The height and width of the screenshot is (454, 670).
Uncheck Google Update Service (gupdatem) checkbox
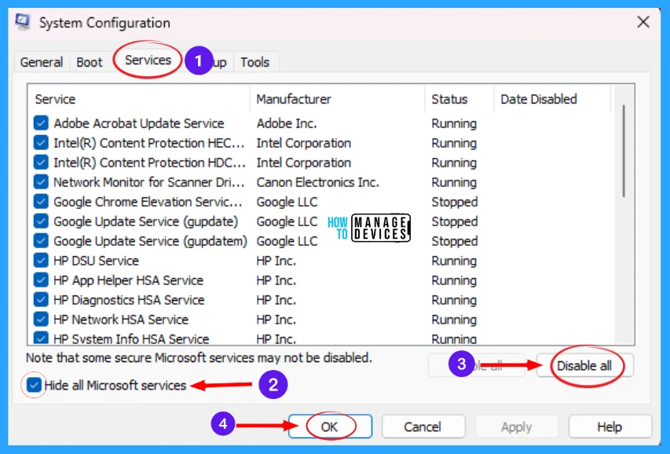(x=41, y=241)
